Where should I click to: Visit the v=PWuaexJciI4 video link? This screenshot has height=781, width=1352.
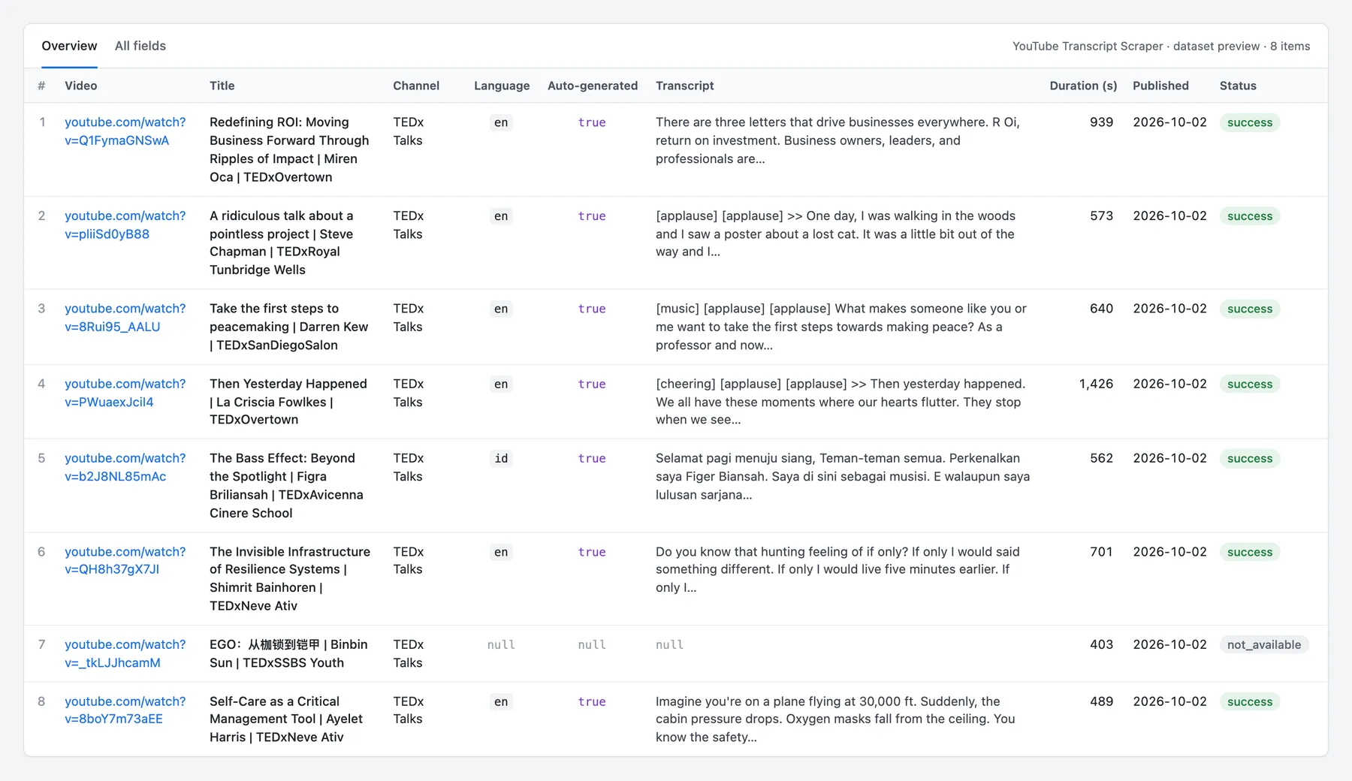pos(125,393)
